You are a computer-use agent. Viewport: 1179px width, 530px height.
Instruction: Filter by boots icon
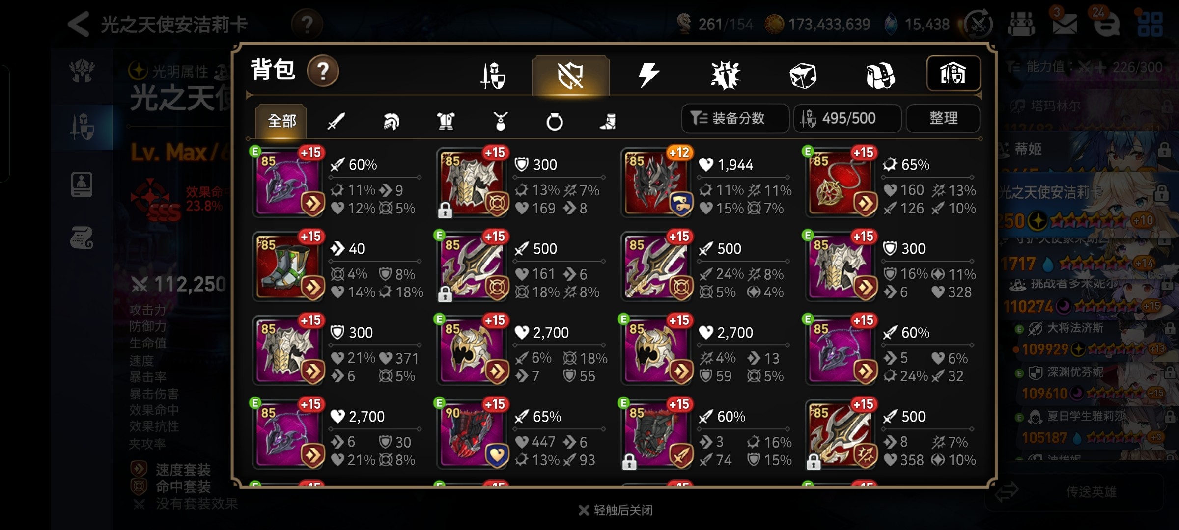click(608, 121)
